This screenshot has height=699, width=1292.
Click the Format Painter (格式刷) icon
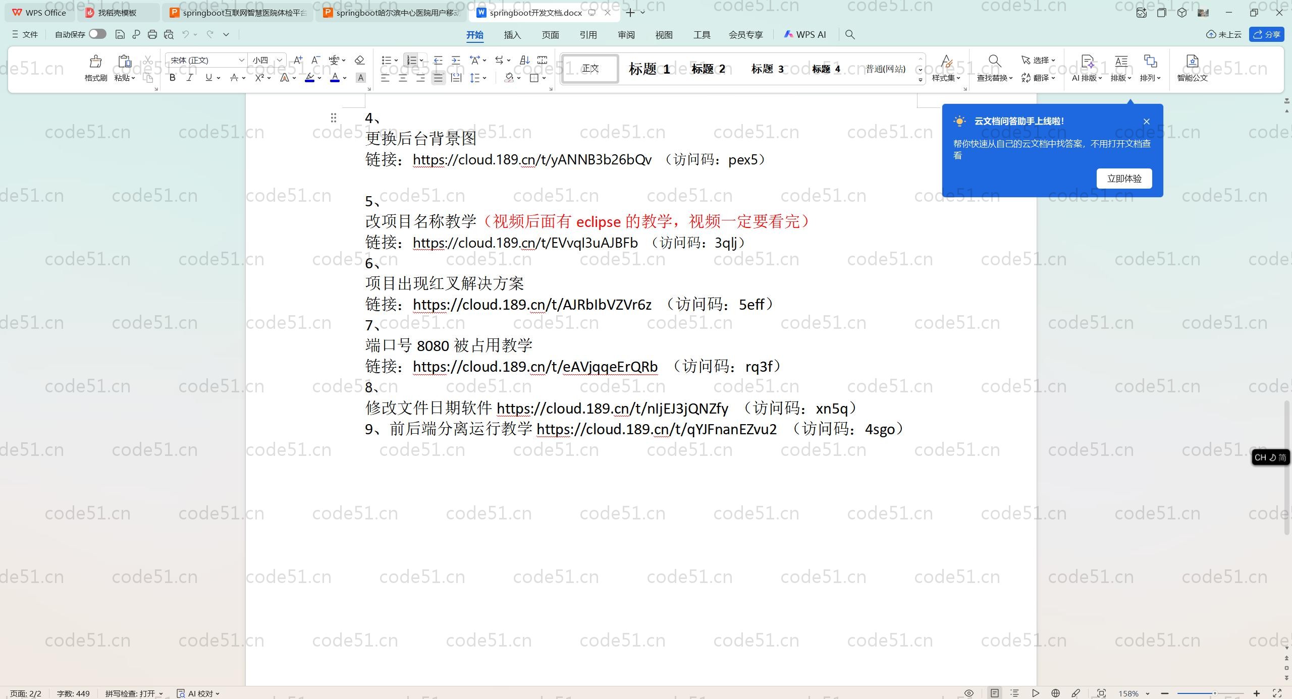pyautogui.click(x=95, y=62)
